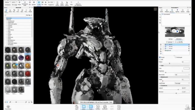
Task: Open the Blend mode dropdown
Action: pyautogui.click(x=182, y=75)
